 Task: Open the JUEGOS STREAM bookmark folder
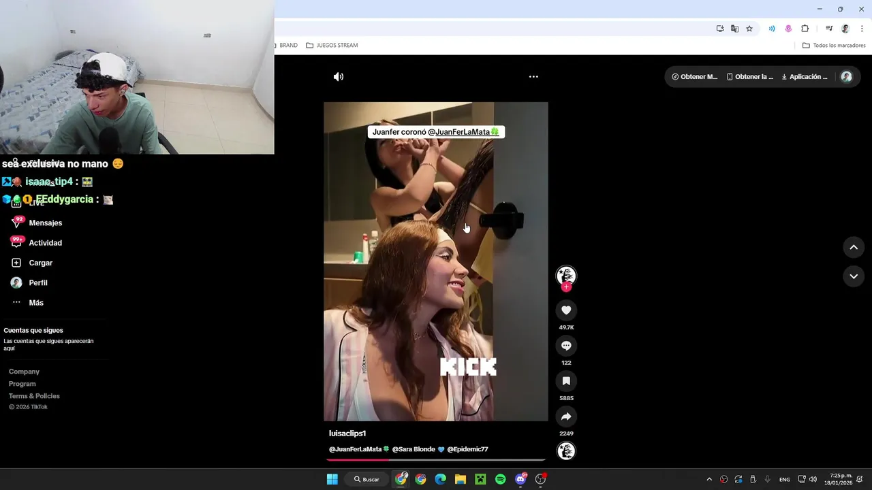(x=332, y=46)
